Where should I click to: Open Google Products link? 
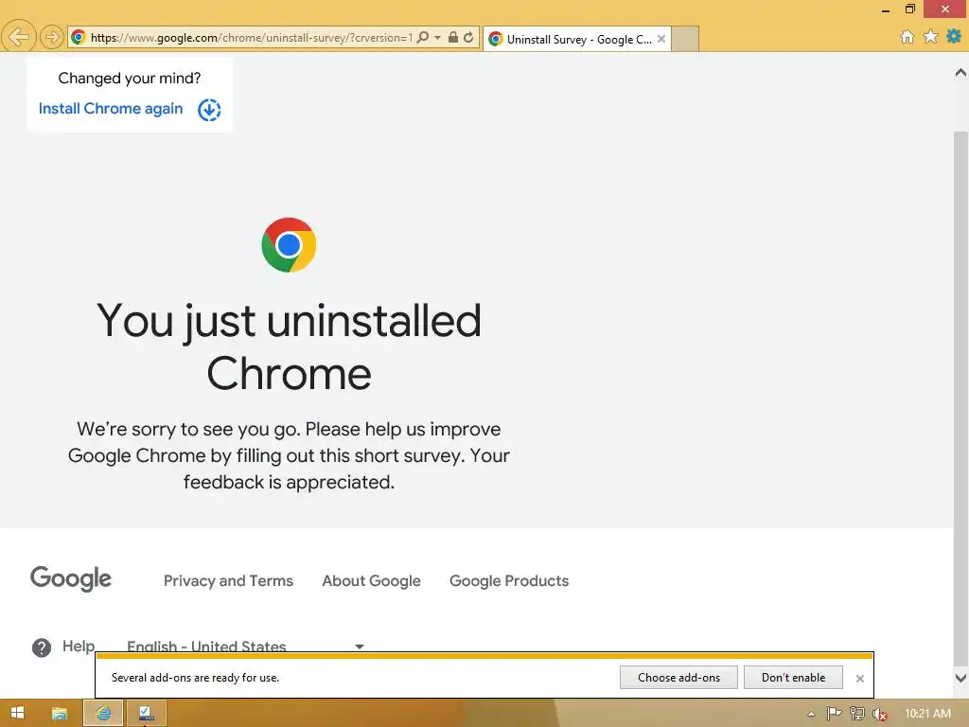(x=509, y=580)
